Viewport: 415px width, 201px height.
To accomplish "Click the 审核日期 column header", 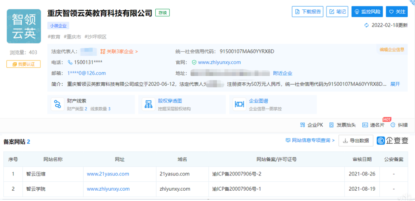I will coord(362,159).
